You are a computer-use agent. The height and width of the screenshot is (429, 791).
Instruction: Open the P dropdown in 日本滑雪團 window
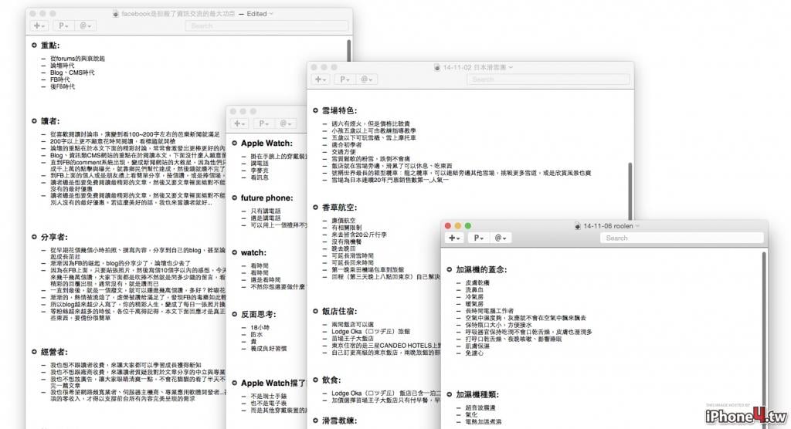(x=345, y=79)
